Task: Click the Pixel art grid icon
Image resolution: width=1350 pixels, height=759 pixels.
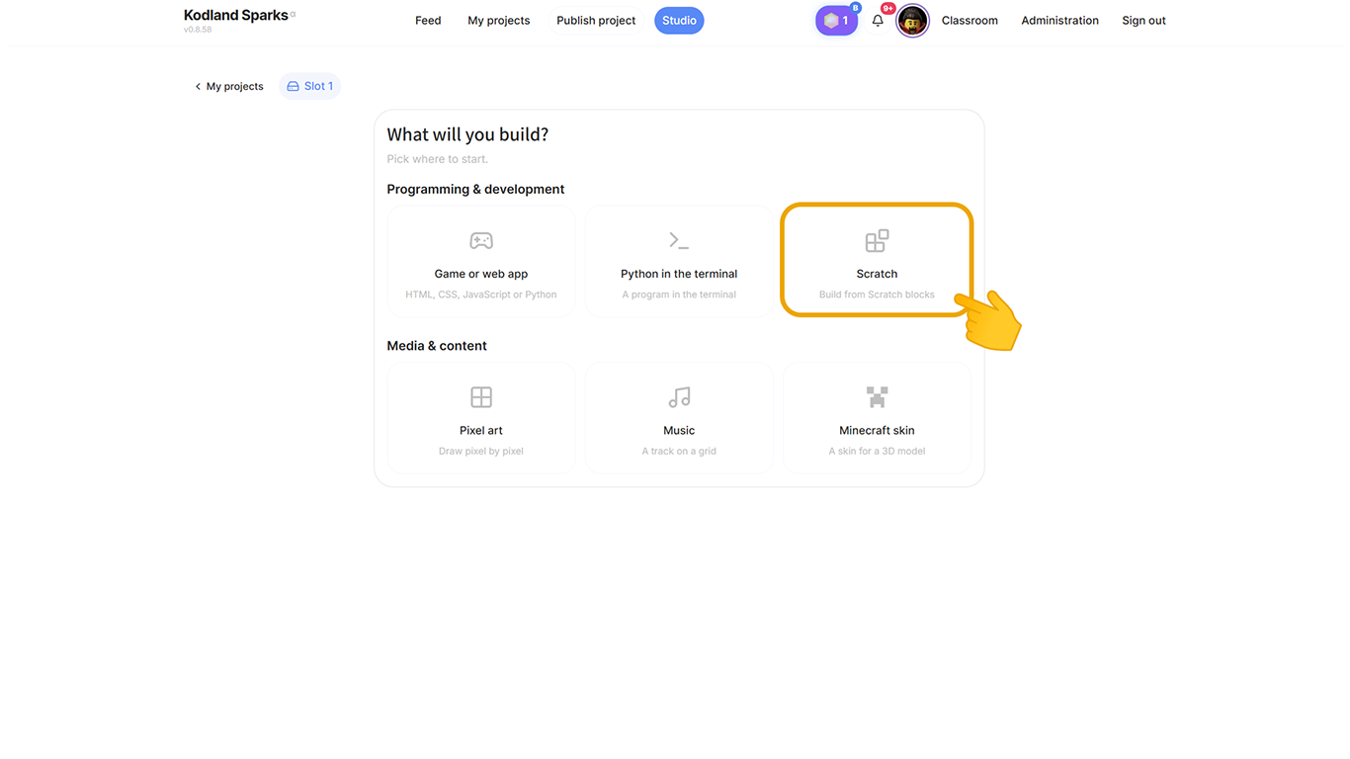Action: click(481, 397)
